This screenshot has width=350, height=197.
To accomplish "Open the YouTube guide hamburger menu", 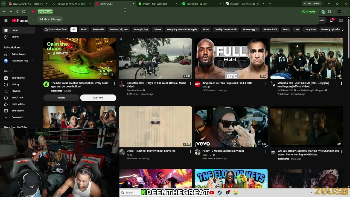I will pyautogui.click(x=6, y=20).
